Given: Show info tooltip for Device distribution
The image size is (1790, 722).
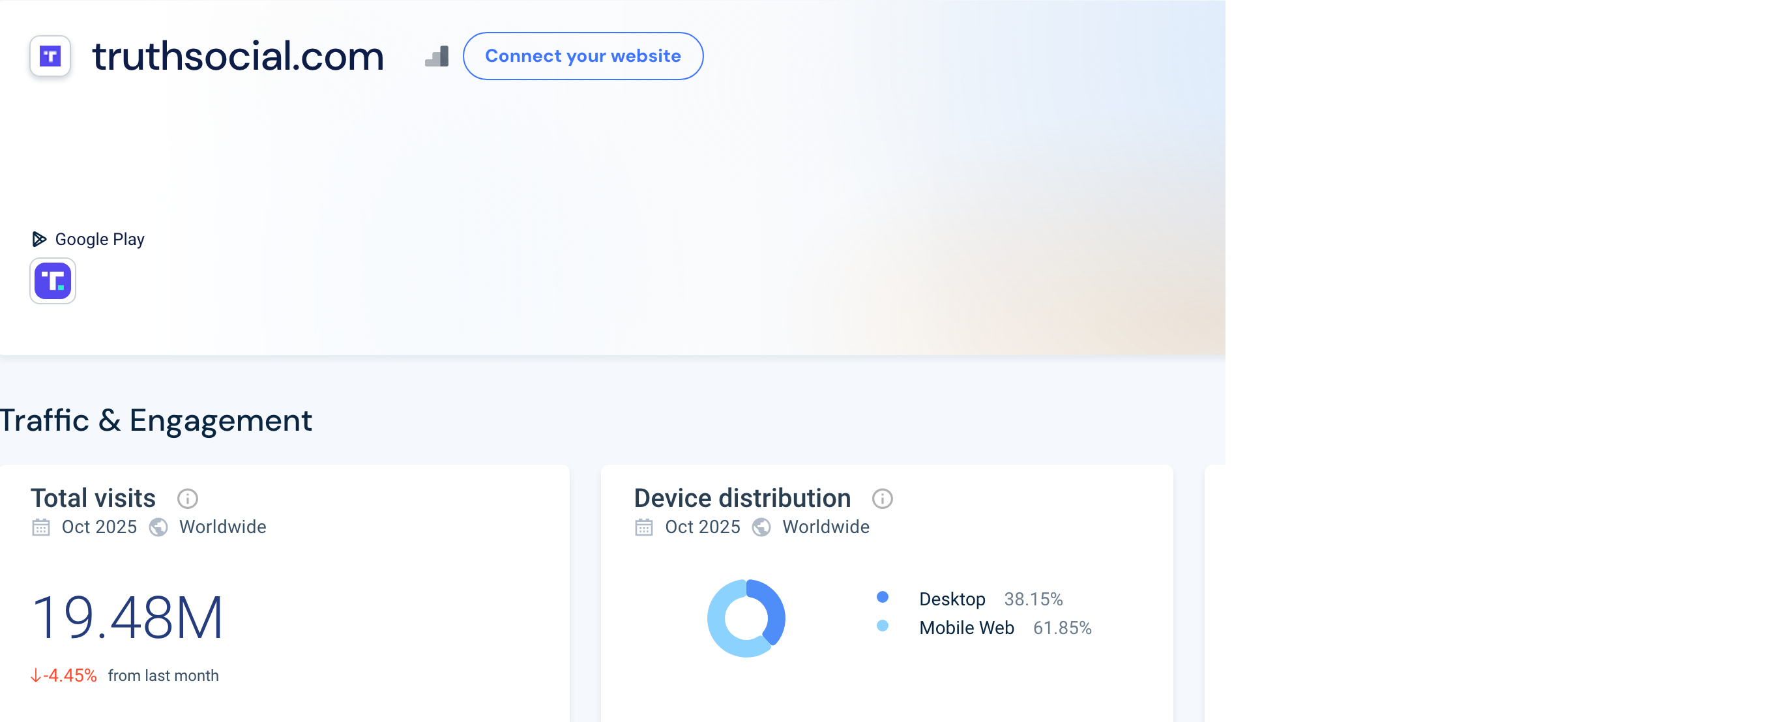Looking at the screenshot, I should [x=883, y=498].
